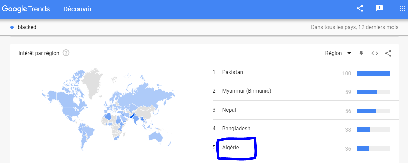Click the share icon in the blue header
The height and width of the screenshot is (163, 408).
[360, 9]
